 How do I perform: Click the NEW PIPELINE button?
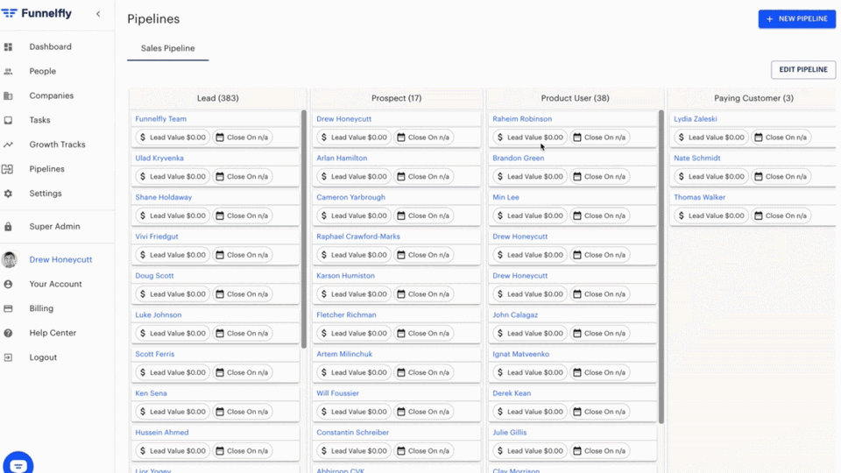pyautogui.click(x=796, y=18)
